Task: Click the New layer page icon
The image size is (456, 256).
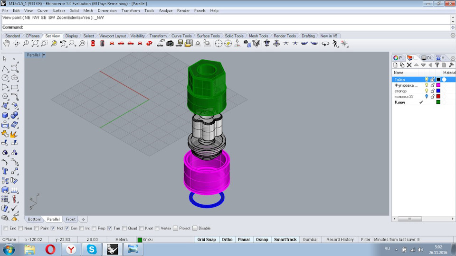Action: click(x=395, y=65)
